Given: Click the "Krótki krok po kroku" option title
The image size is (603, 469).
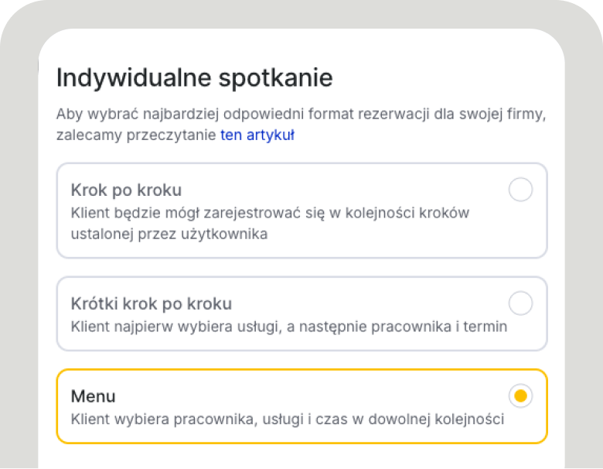Looking at the screenshot, I should tap(151, 303).
